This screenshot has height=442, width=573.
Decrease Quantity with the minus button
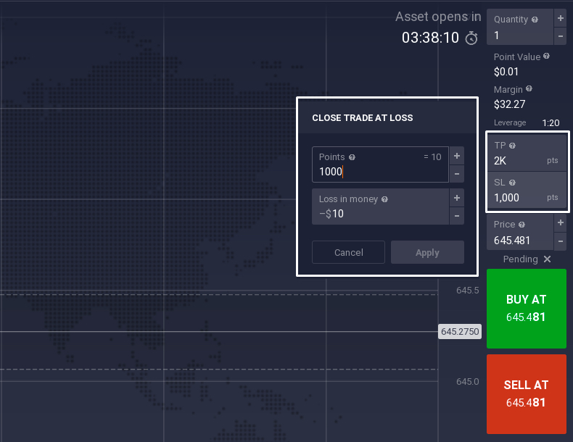click(560, 36)
